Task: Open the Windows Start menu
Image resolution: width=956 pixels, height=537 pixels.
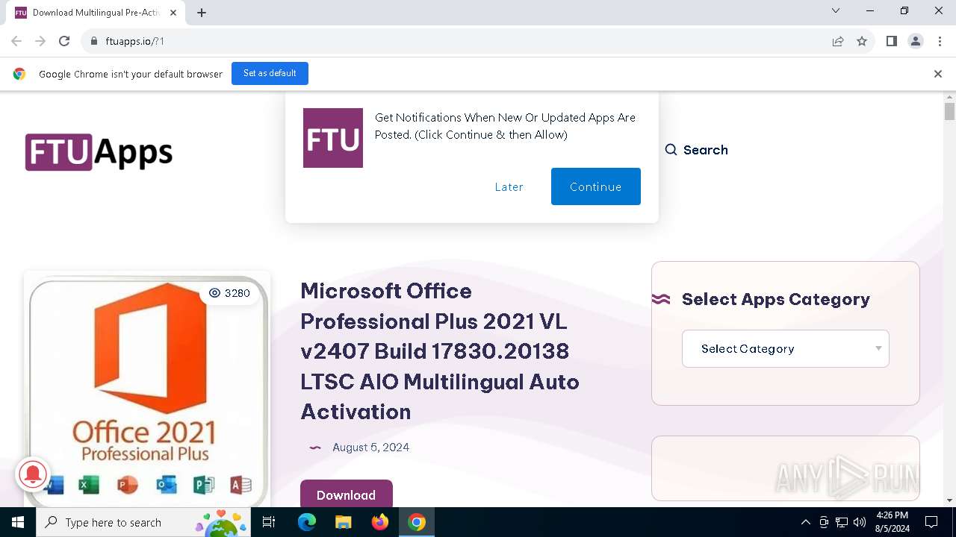Action: coord(18,522)
